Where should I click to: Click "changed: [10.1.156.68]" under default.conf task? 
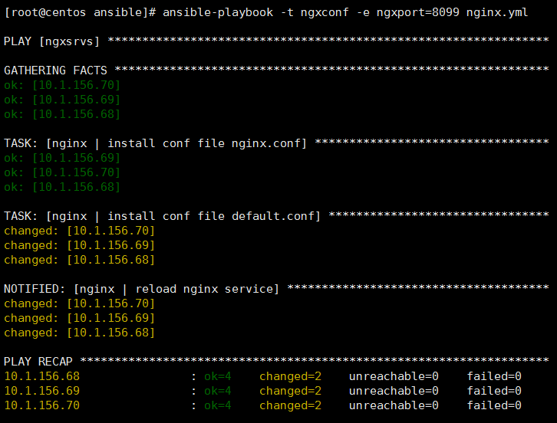pos(80,260)
